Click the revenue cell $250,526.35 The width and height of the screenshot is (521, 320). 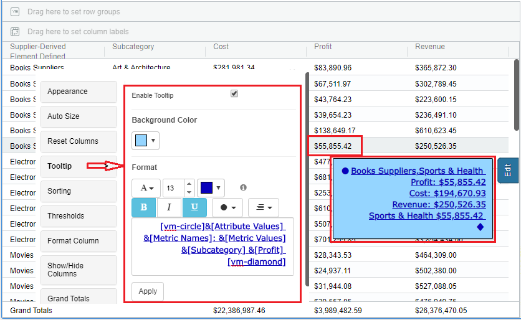tap(436, 146)
